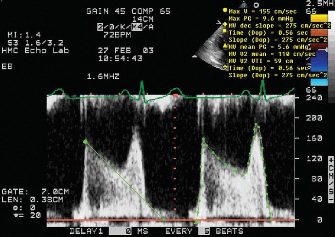Click the green triangle on the baseline
This screenshot has height=237, width=335.
196,222
